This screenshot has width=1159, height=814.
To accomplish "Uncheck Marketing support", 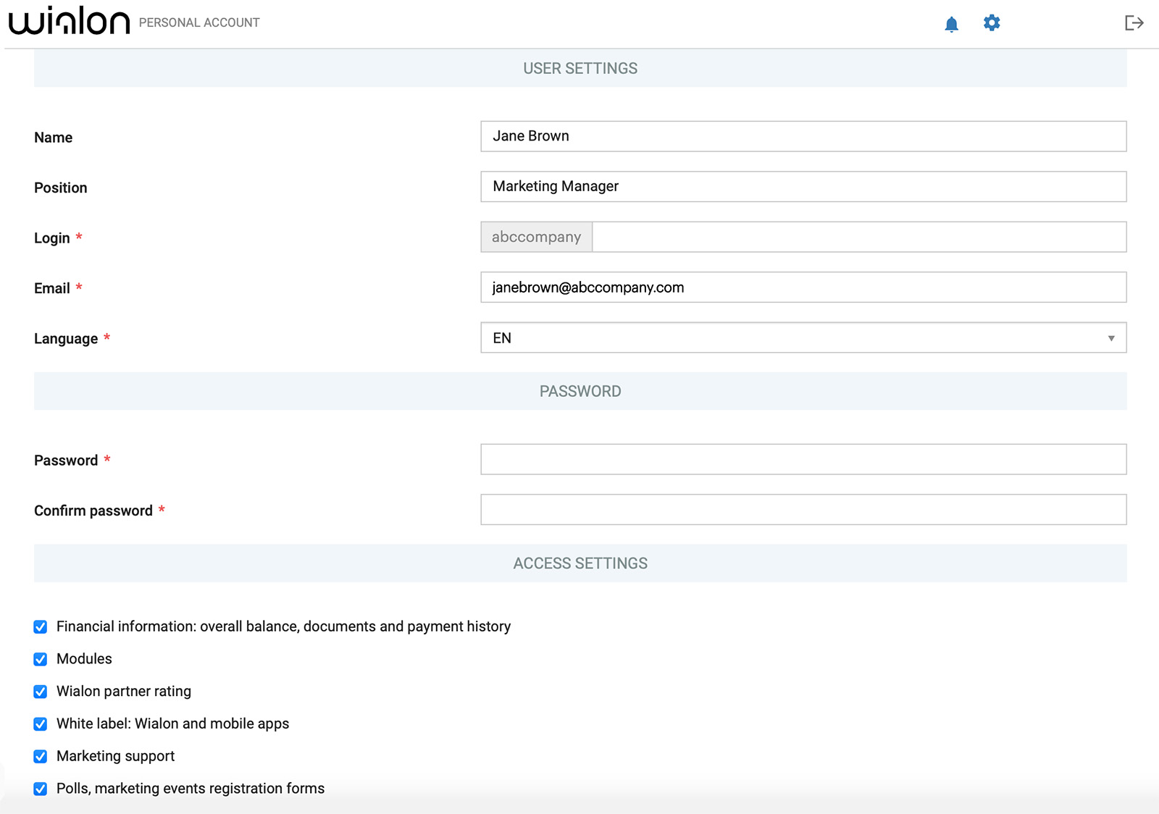I will coord(40,756).
